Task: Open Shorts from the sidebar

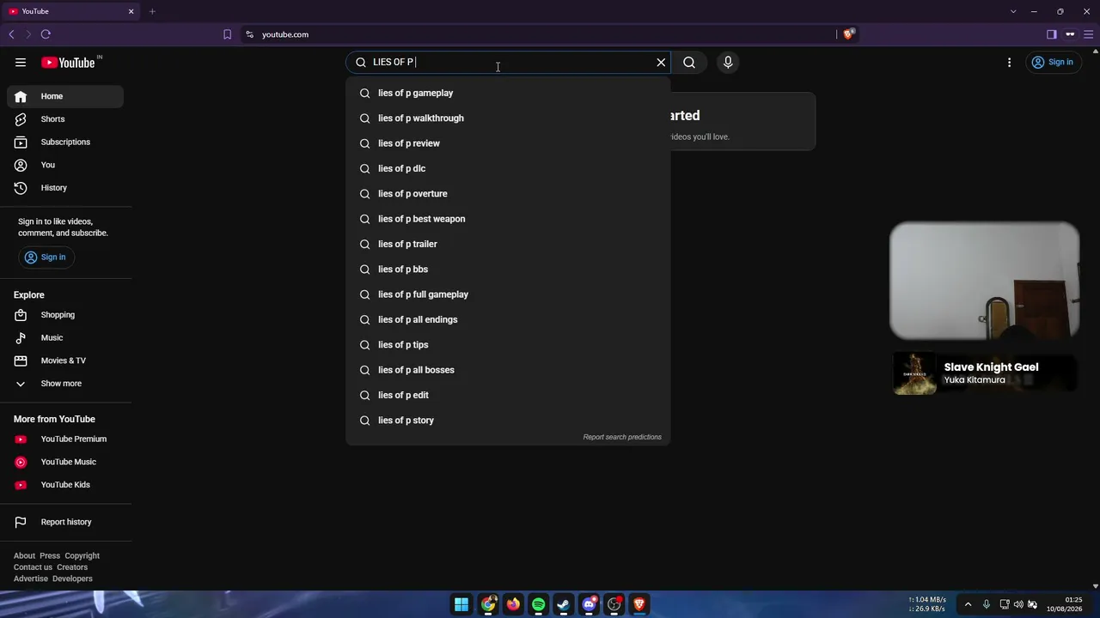Action: point(65,119)
